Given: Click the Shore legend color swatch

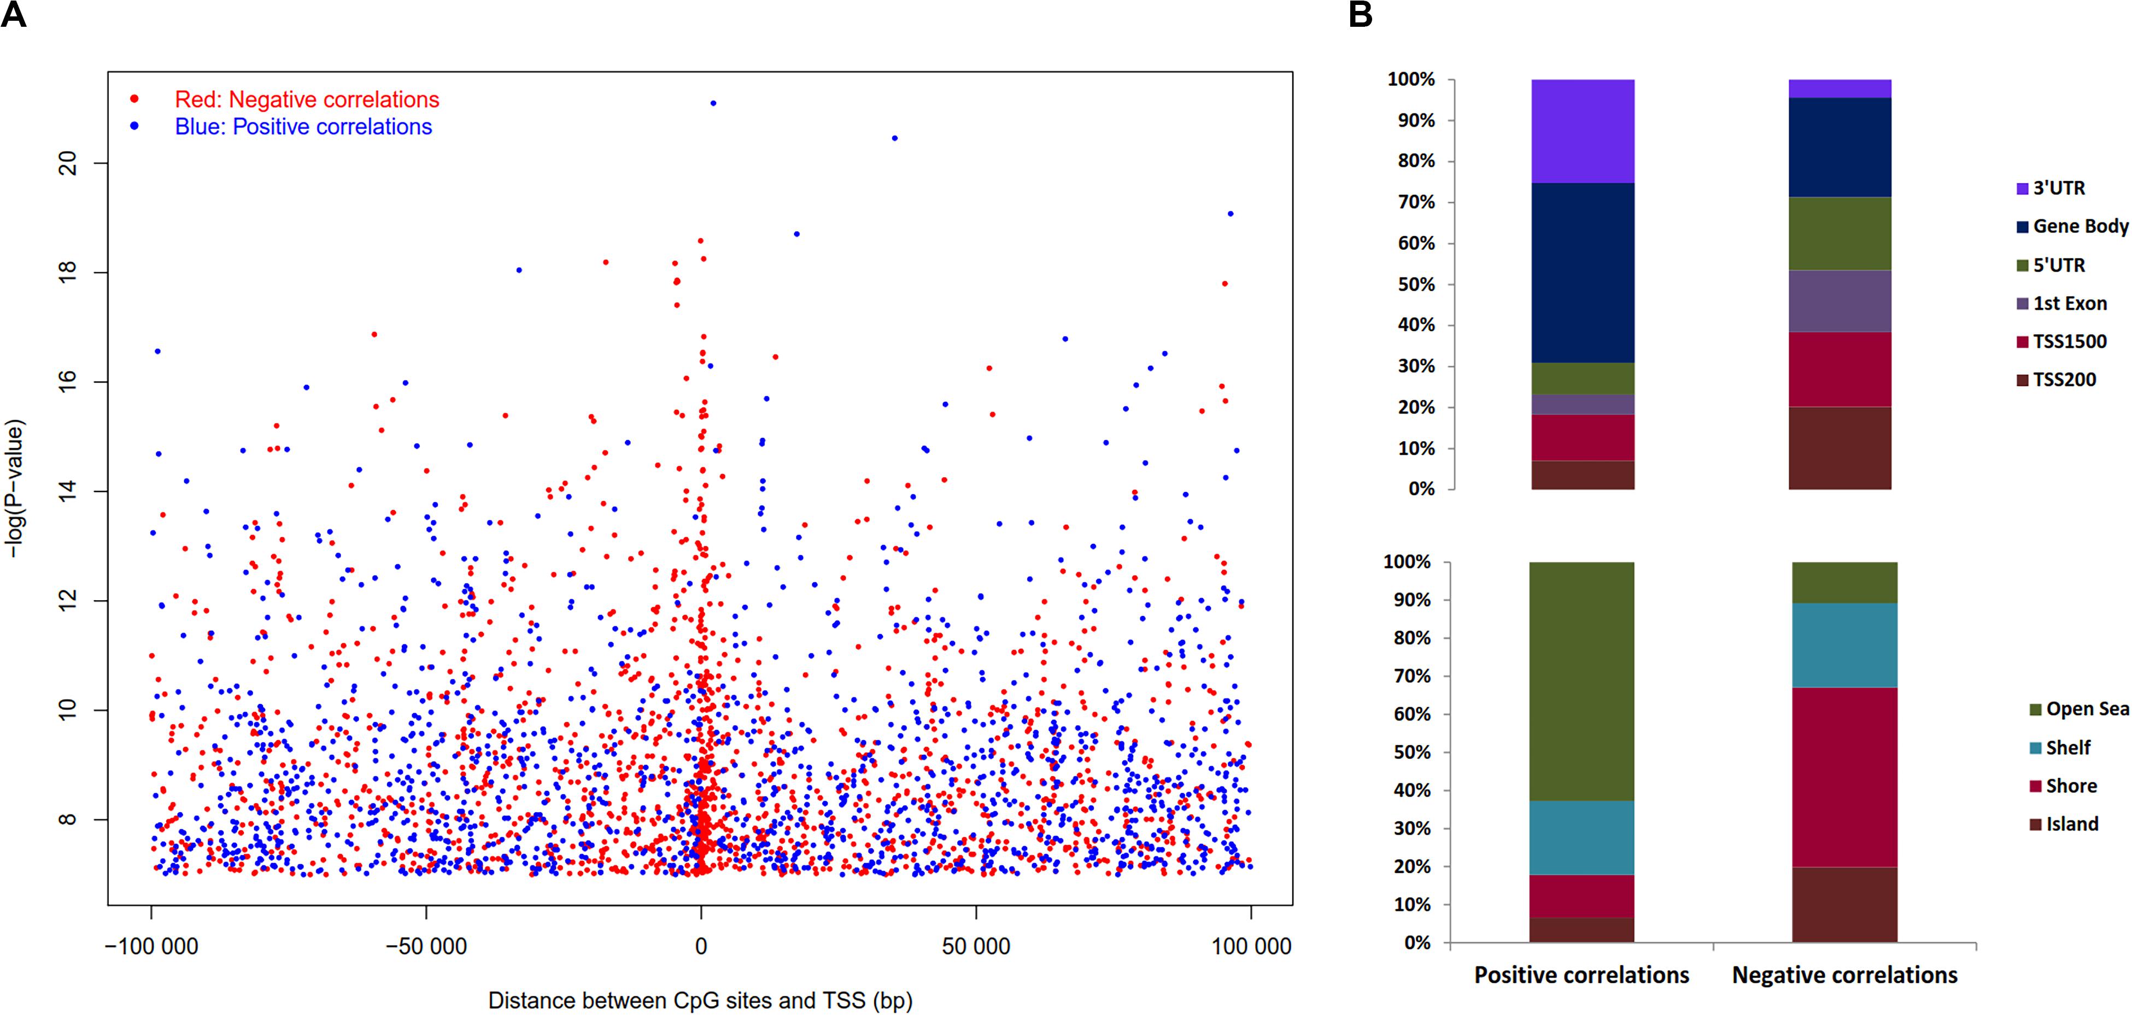Looking at the screenshot, I should tap(2036, 787).
